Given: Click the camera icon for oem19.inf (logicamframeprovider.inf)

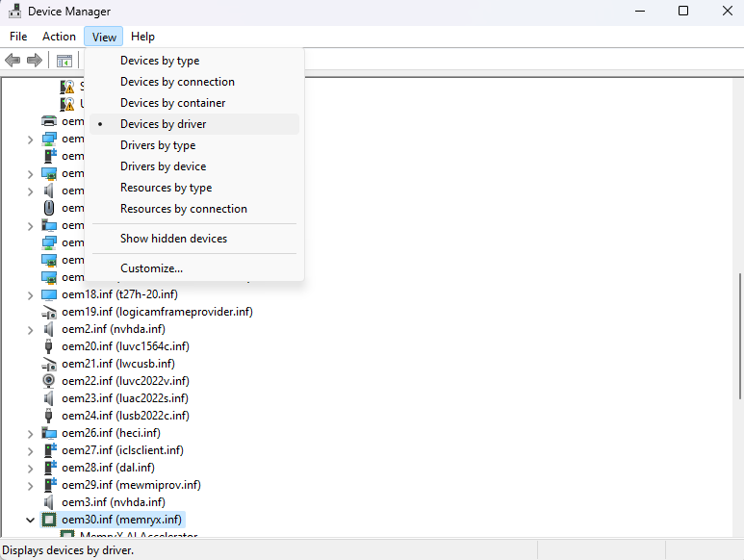Looking at the screenshot, I should pos(49,312).
